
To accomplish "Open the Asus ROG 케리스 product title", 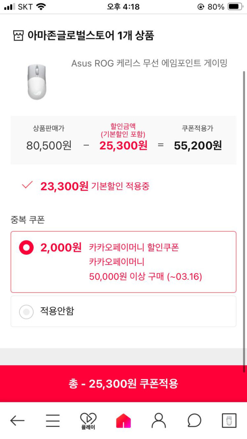I will click(149, 63).
